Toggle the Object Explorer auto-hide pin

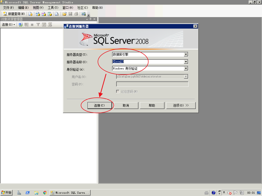pos(91,19)
